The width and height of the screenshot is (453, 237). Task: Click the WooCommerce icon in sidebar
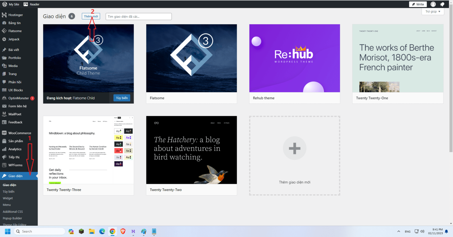[x=4, y=133]
